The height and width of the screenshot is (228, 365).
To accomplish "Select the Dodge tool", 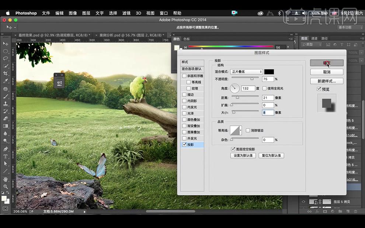I will 6,141.
